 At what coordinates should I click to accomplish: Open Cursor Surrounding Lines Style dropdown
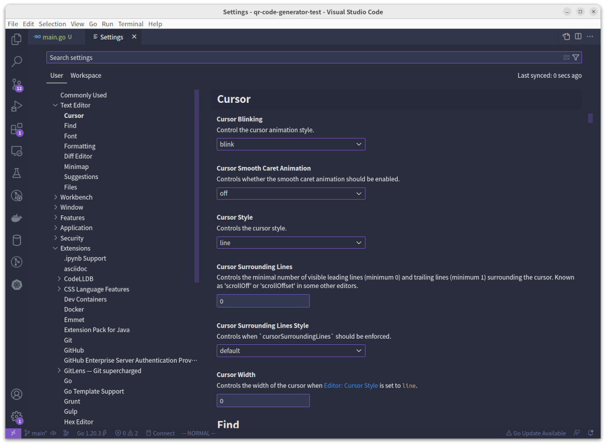pos(291,350)
